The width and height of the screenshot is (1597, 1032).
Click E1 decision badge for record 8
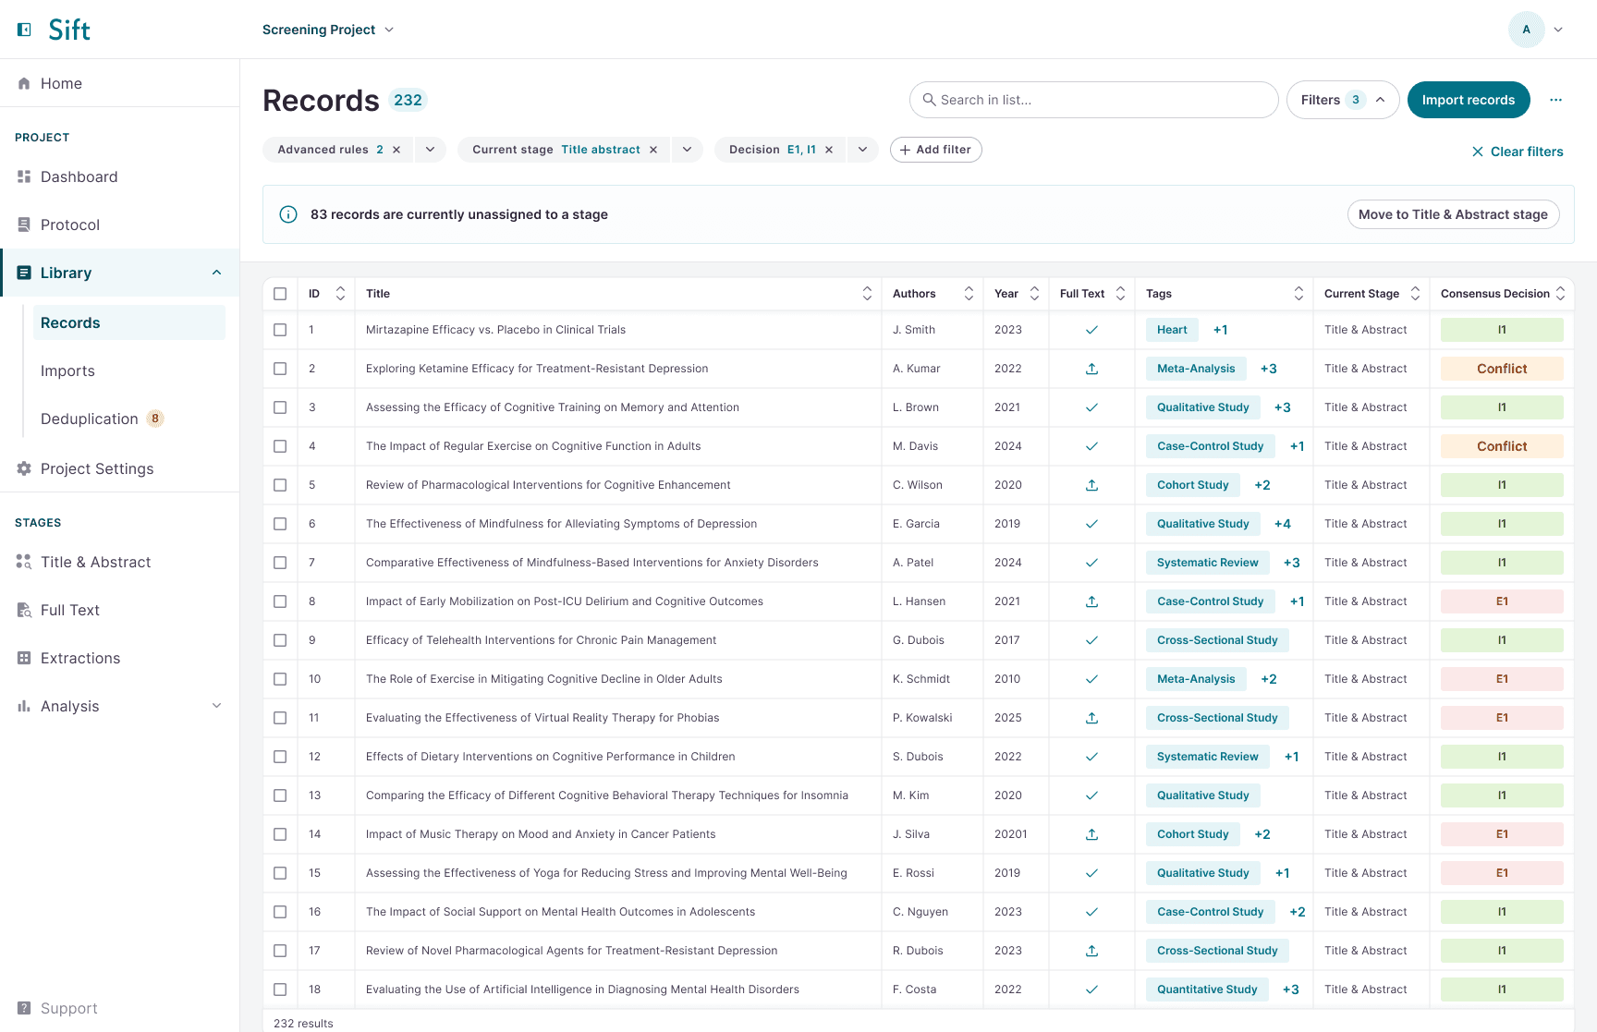[x=1502, y=601]
